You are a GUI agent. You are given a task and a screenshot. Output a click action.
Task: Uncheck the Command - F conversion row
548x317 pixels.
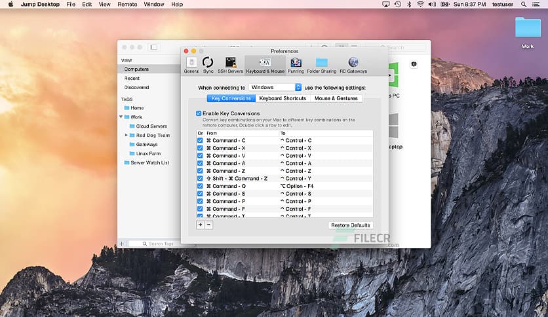point(200,209)
